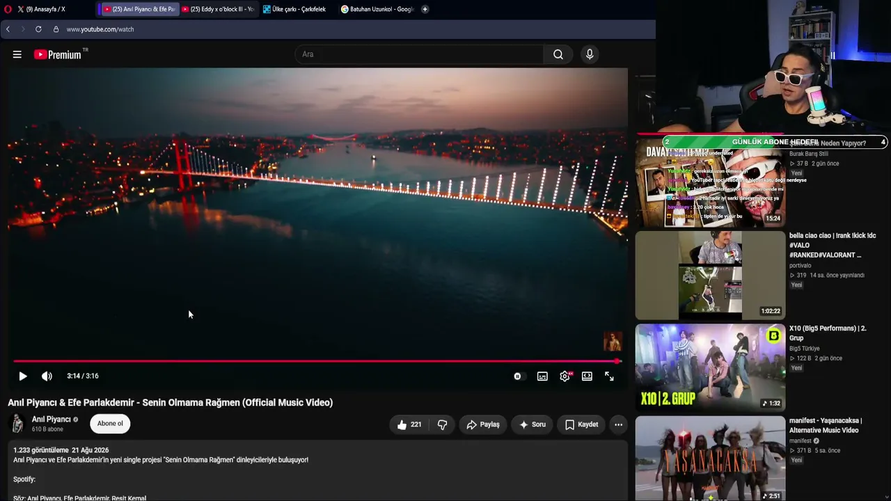Go forward in browser history
This screenshot has width=891, height=501.
[22, 29]
